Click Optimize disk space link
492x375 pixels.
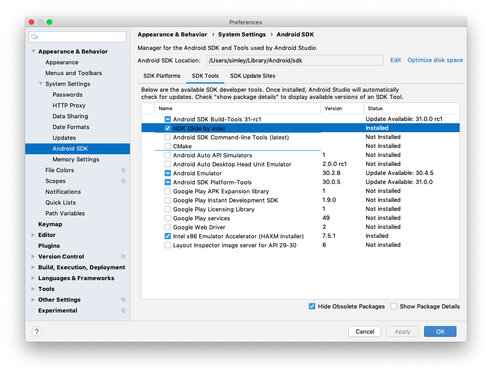coord(435,60)
